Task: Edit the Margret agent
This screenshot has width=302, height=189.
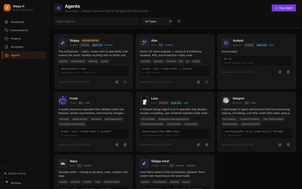Action: [x=280, y=144]
